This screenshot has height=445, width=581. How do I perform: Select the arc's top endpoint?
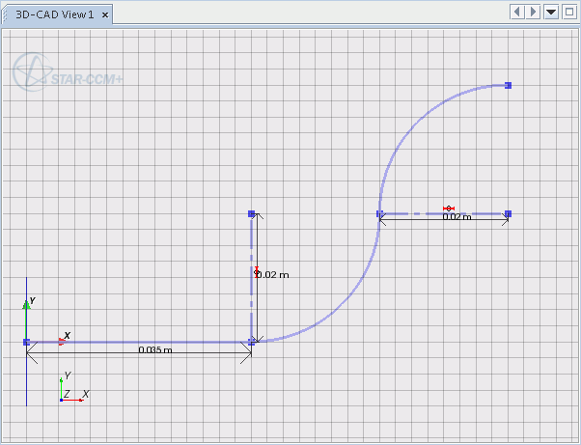click(508, 86)
